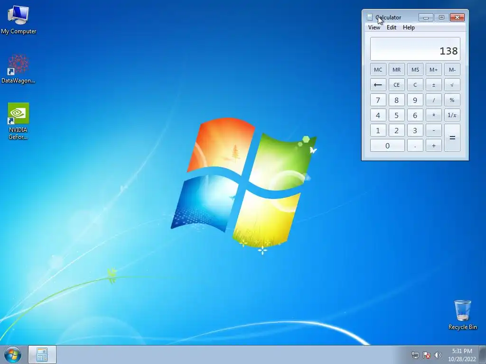
Task: Click the minus subtraction button
Action: 434,130
